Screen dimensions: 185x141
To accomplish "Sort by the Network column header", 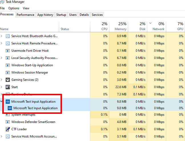I will [156, 27].
